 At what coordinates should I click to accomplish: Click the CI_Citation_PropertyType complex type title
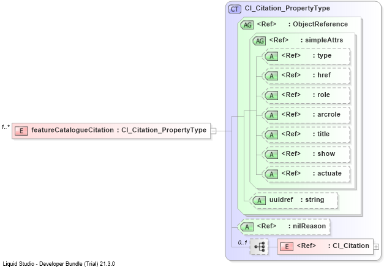[287, 9]
